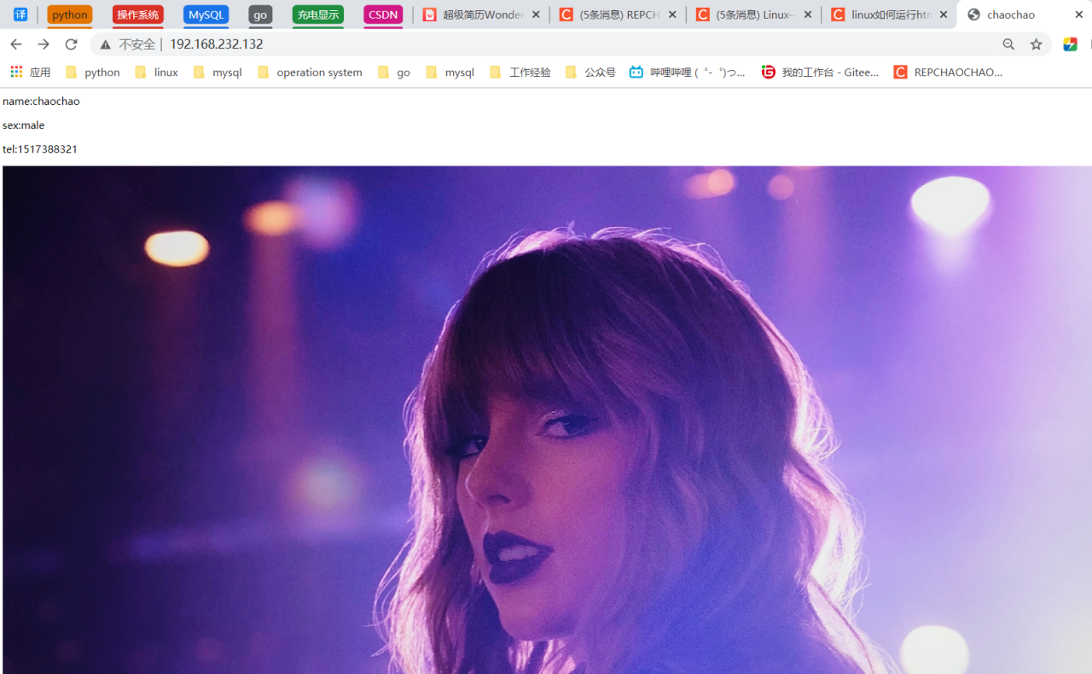Reload the current page
Screen dimensions: 1092x674
(x=72, y=44)
